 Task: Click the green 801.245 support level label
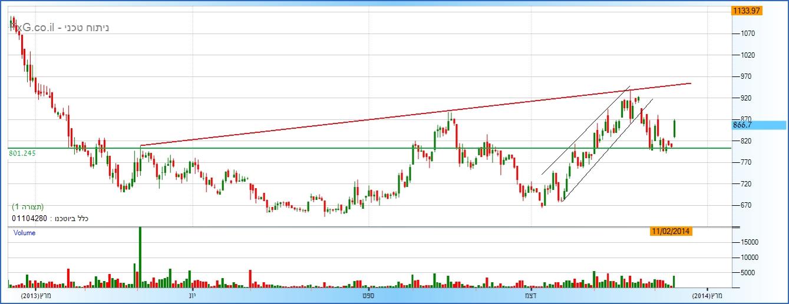pos(23,153)
